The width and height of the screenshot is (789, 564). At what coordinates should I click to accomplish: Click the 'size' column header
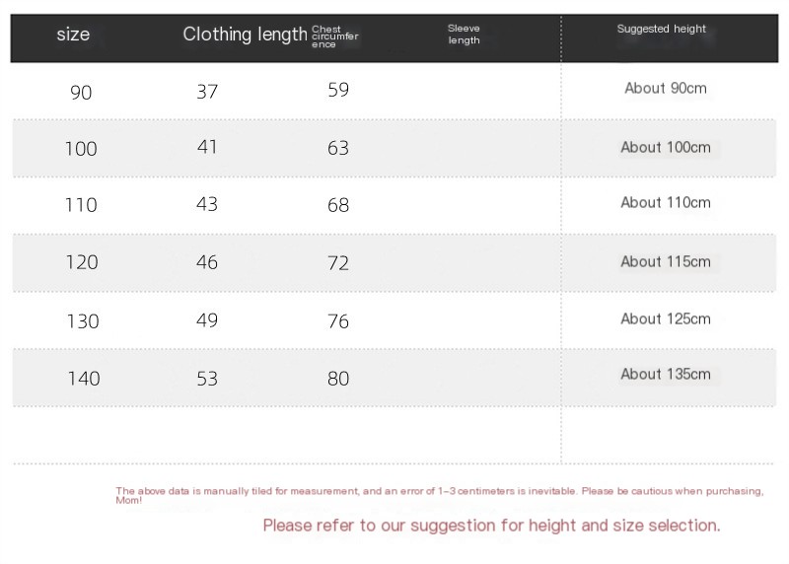pos(73,35)
